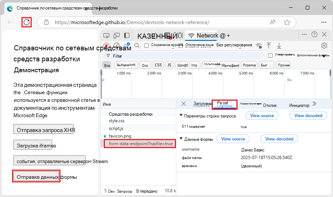The image size is (333, 197).
Task: Toggle the Все request type filter
Action: pyautogui.click(x=107, y=65)
